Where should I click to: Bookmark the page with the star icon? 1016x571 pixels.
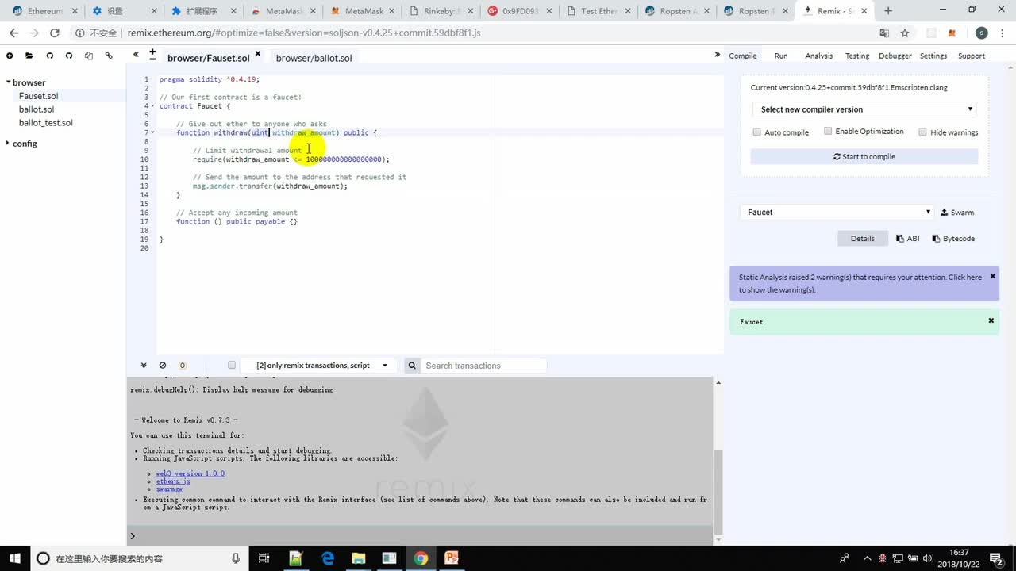(905, 33)
